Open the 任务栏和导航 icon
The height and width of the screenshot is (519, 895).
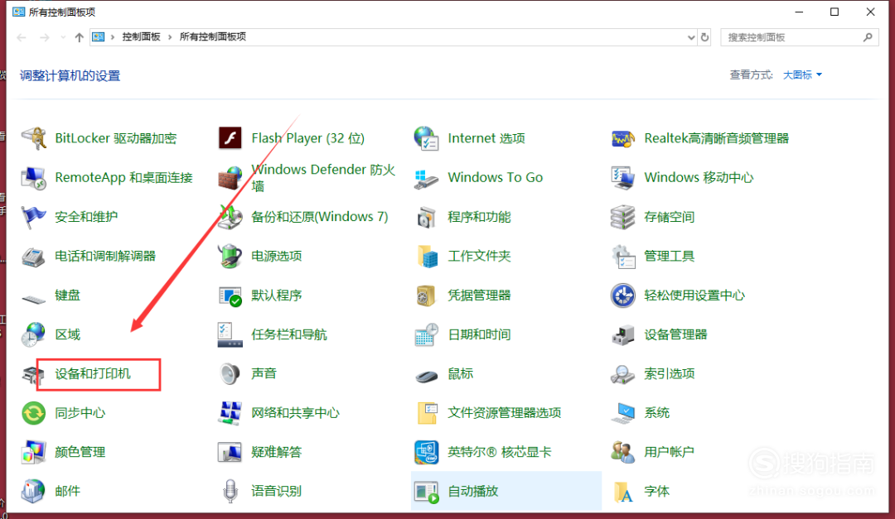coord(230,334)
